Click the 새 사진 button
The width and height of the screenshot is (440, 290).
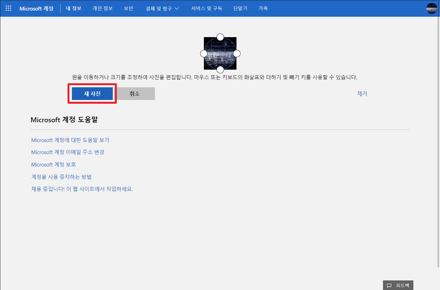point(92,93)
